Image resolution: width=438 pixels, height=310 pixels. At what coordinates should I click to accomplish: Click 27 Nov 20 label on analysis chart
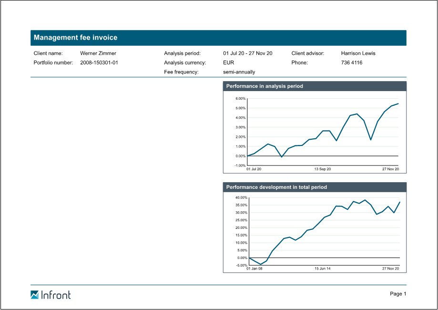[x=390, y=169]
